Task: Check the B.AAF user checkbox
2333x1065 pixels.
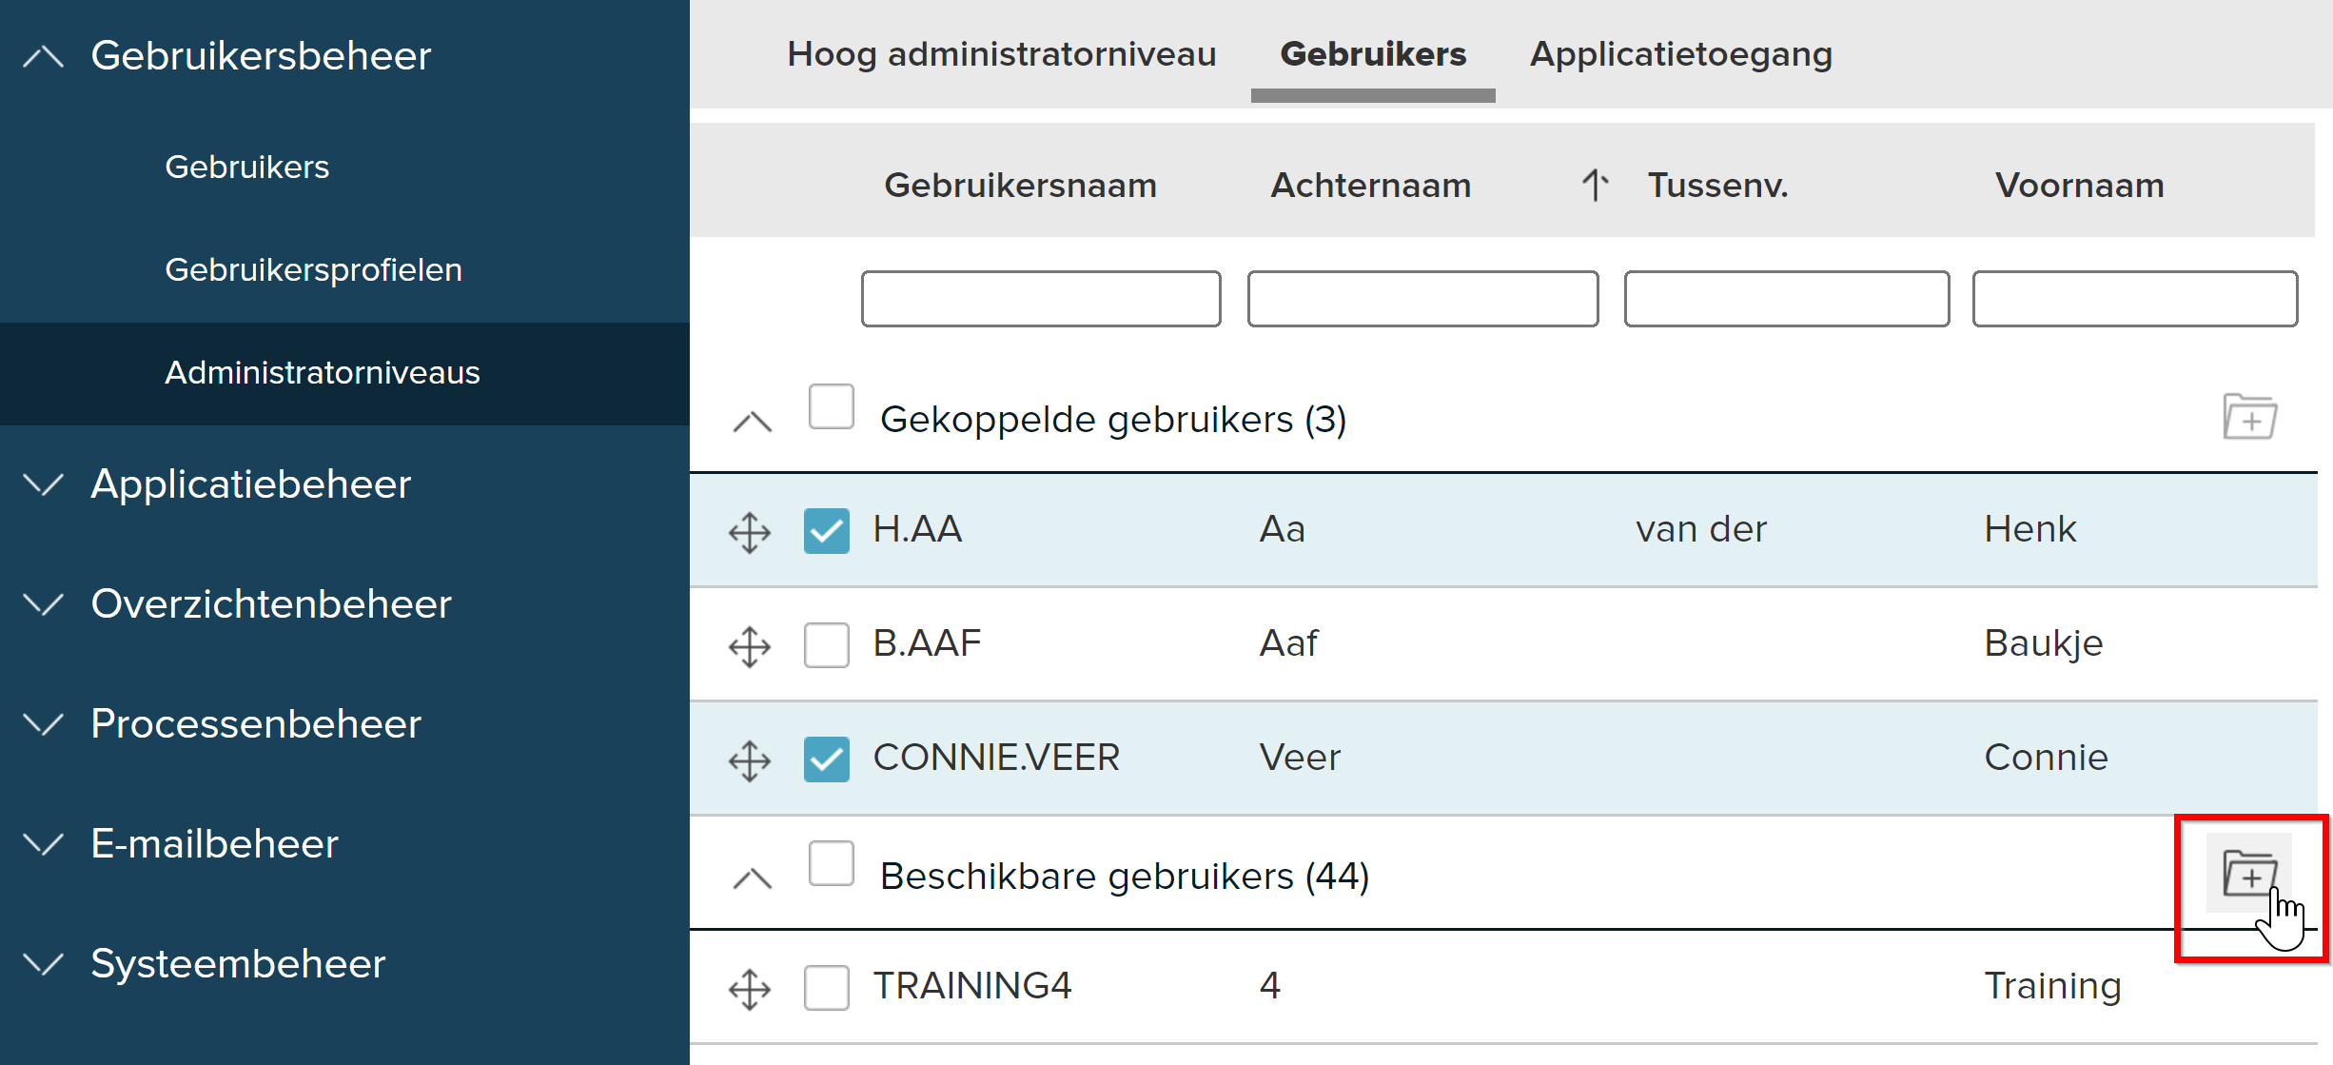Action: point(826,644)
